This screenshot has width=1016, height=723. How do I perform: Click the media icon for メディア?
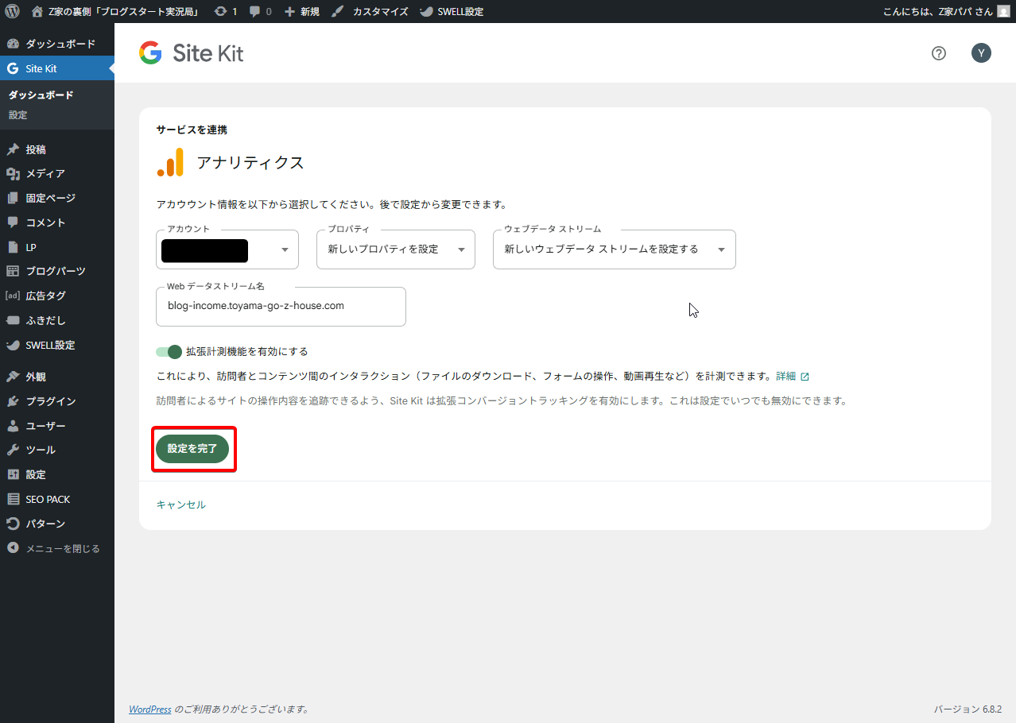[x=13, y=173]
